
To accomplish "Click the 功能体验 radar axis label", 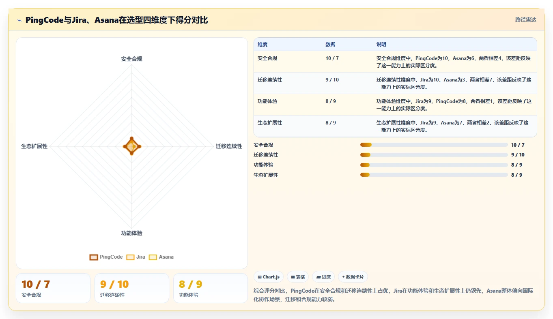I will pos(131,233).
